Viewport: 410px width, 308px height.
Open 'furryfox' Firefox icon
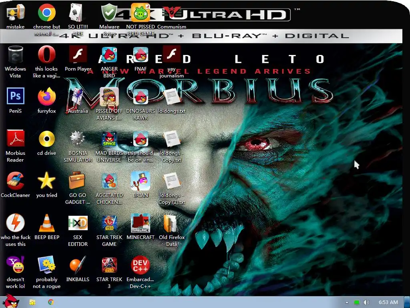tap(46, 96)
